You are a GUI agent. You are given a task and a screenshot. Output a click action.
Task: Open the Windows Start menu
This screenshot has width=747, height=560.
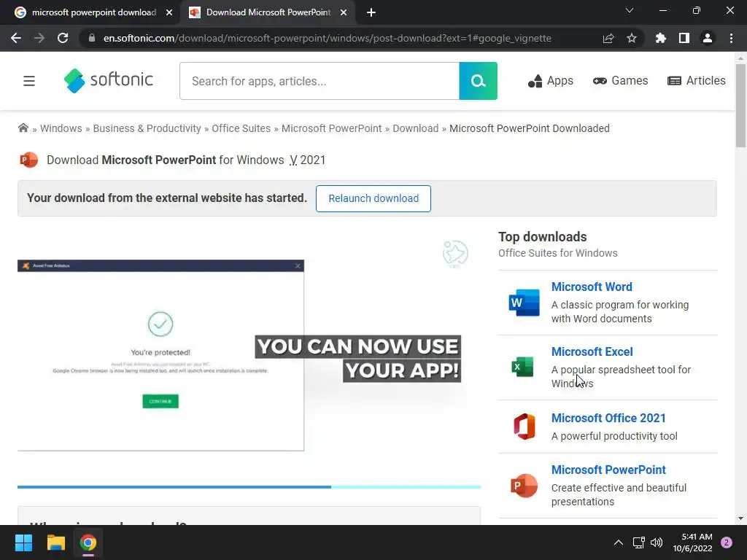[23, 542]
